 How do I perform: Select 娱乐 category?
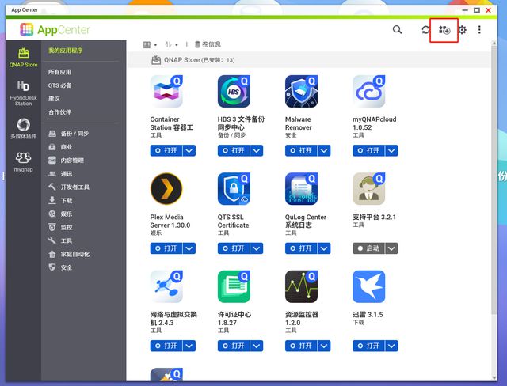click(x=60, y=214)
